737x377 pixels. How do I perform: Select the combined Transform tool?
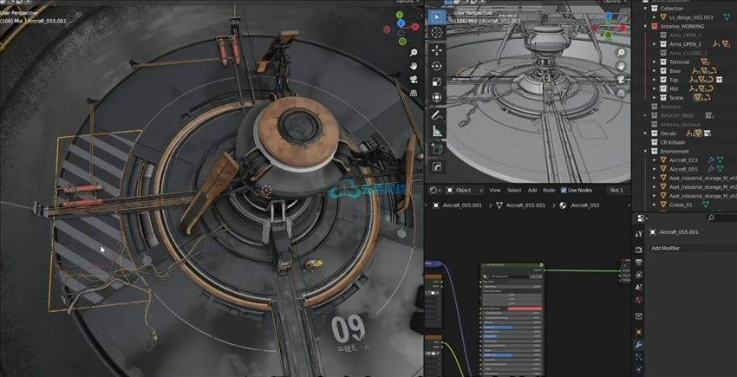(437, 98)
